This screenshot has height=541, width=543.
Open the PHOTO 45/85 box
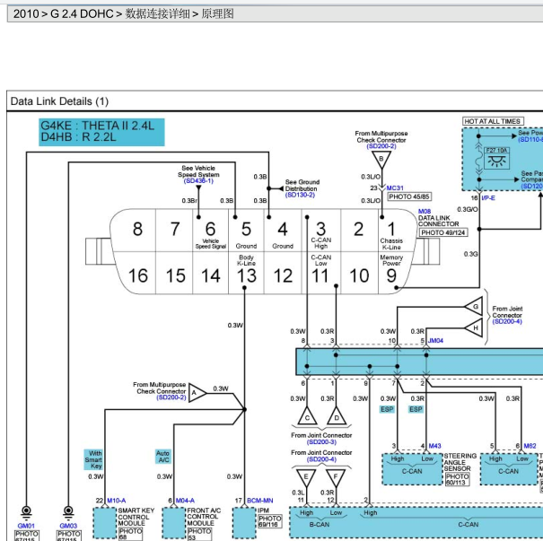click(409, 196)
